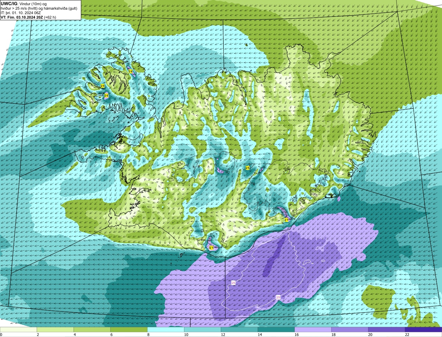
Task: Select the 12–14 m/s medium teal swatch
Action: [x=239, y=329]
